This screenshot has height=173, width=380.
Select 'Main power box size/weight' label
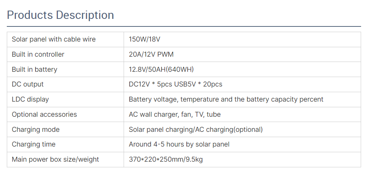(55, 159)
